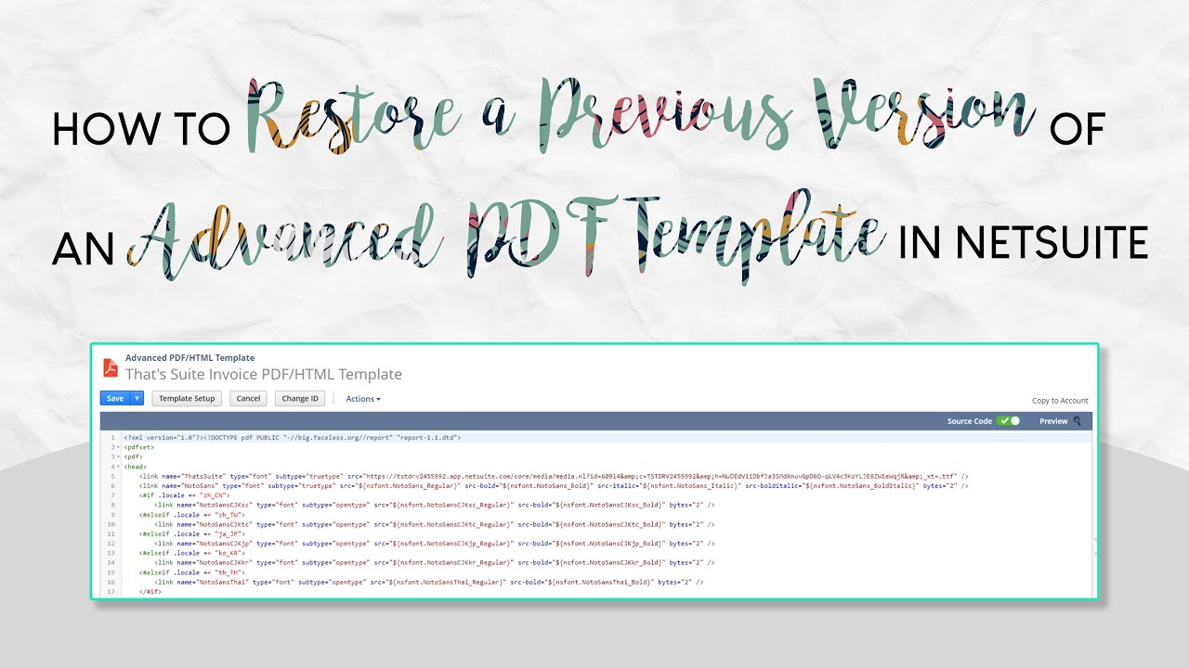Image resolution: width=1189 pixels, height=668 pixels.
Task: Open the Actions dropdown menu
Action: 363,399
